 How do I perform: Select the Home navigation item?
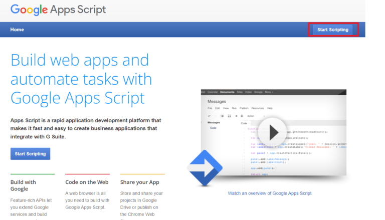[17, 30]
